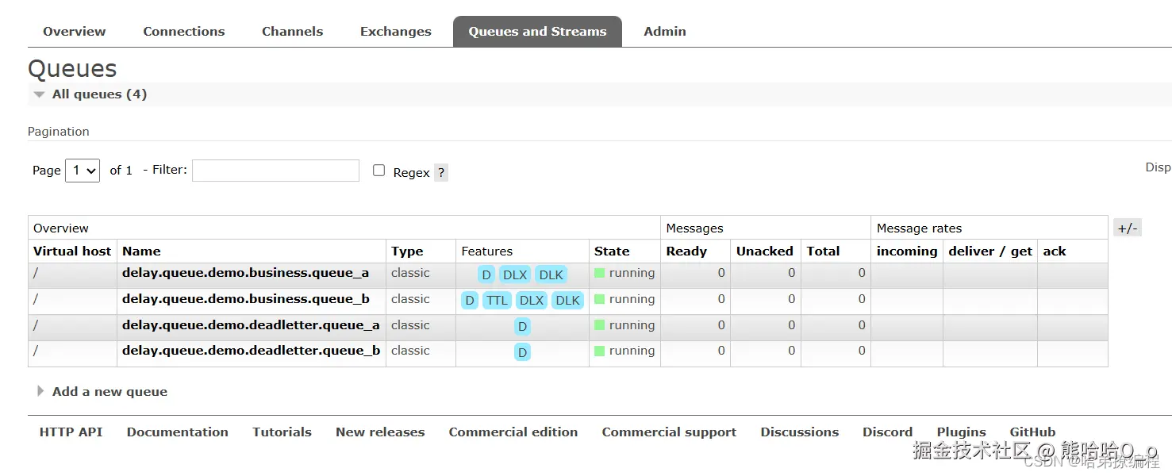Image resolution: width=1172 pixels, height=476 pixels.
Task: Click the DLX badge on business.queue_a
Action: [515, 274]
